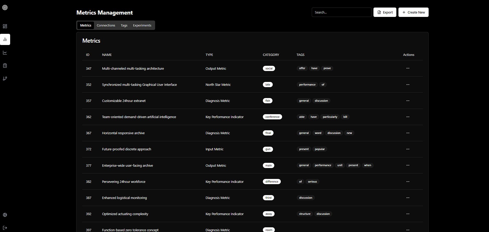
Task: Switch to the Connections tab
Action: tap(106, 25)
